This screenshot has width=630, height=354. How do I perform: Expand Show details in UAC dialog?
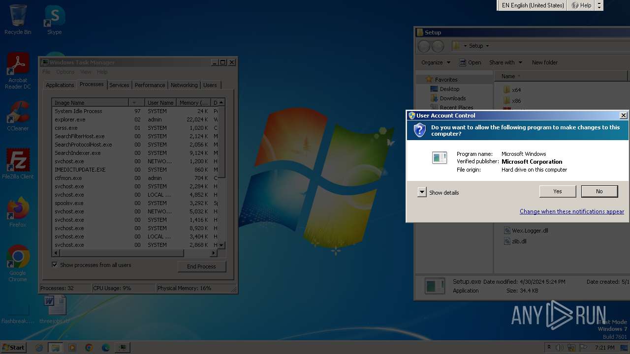pyautogui.click(x=422, y=192)
